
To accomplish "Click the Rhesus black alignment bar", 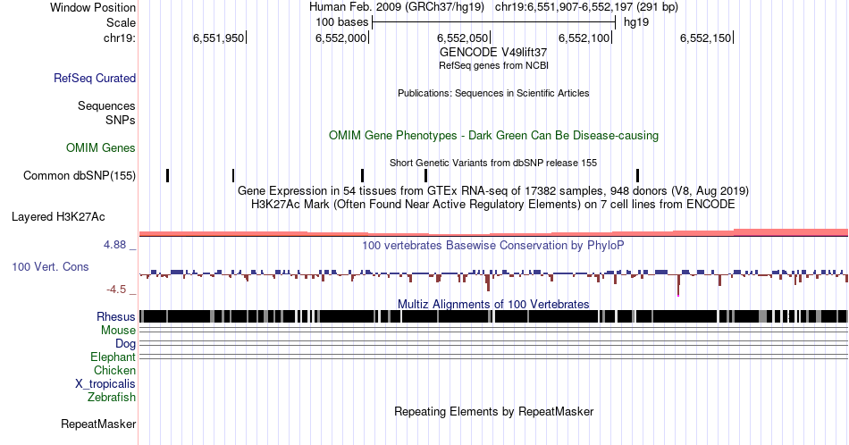I will [493, 316].
